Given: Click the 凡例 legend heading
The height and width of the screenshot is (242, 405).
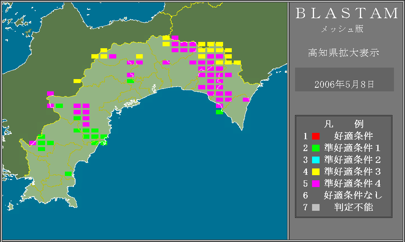Looking at the screenshot, I should [x=344, y=124].
